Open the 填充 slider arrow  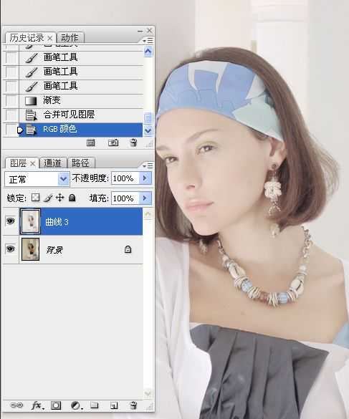point(145,198)
